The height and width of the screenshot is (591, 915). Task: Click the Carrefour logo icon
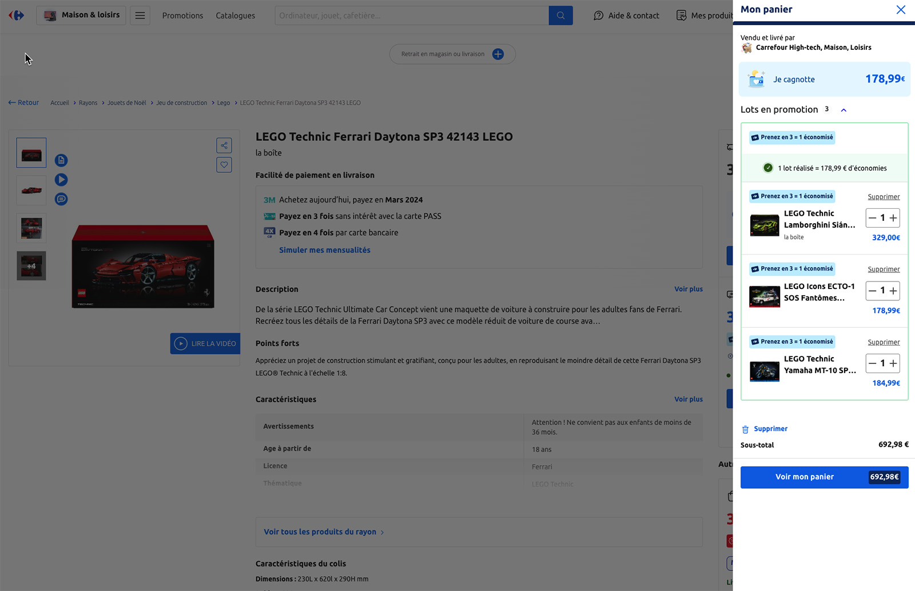point(16,15)
